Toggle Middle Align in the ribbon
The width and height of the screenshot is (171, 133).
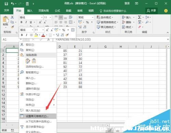[x=61, y=17]
